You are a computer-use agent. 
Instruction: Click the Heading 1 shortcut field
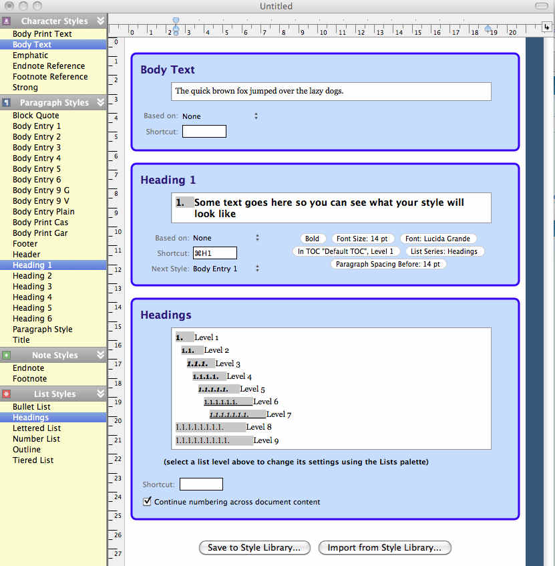[214, 253]
